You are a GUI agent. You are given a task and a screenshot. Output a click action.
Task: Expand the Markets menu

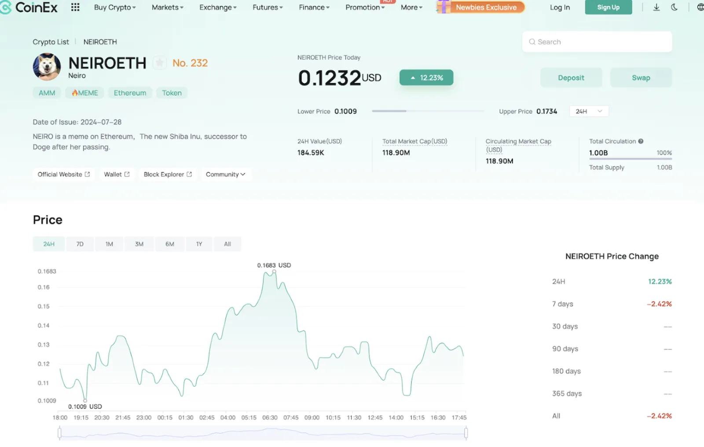pos(168,7)
